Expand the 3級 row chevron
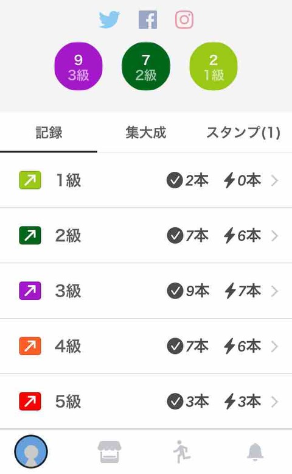Screen dimensions: 292x474 click(x=274, y=291)
